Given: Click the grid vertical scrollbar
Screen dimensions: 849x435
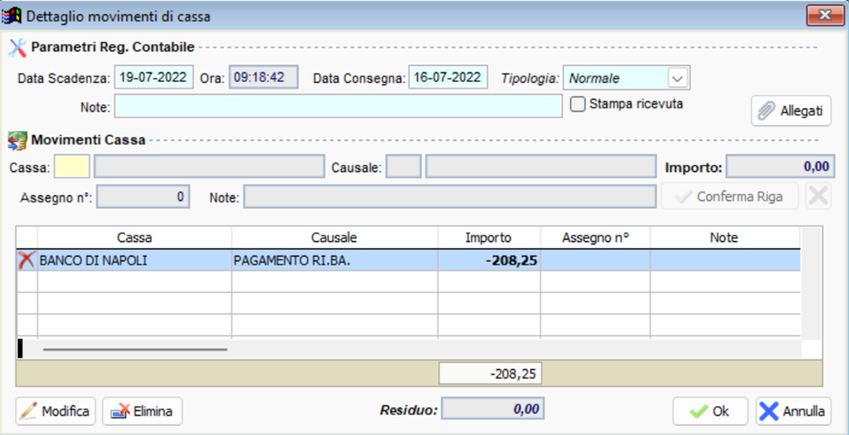Looking at the screenshot, I should point(811,284).
